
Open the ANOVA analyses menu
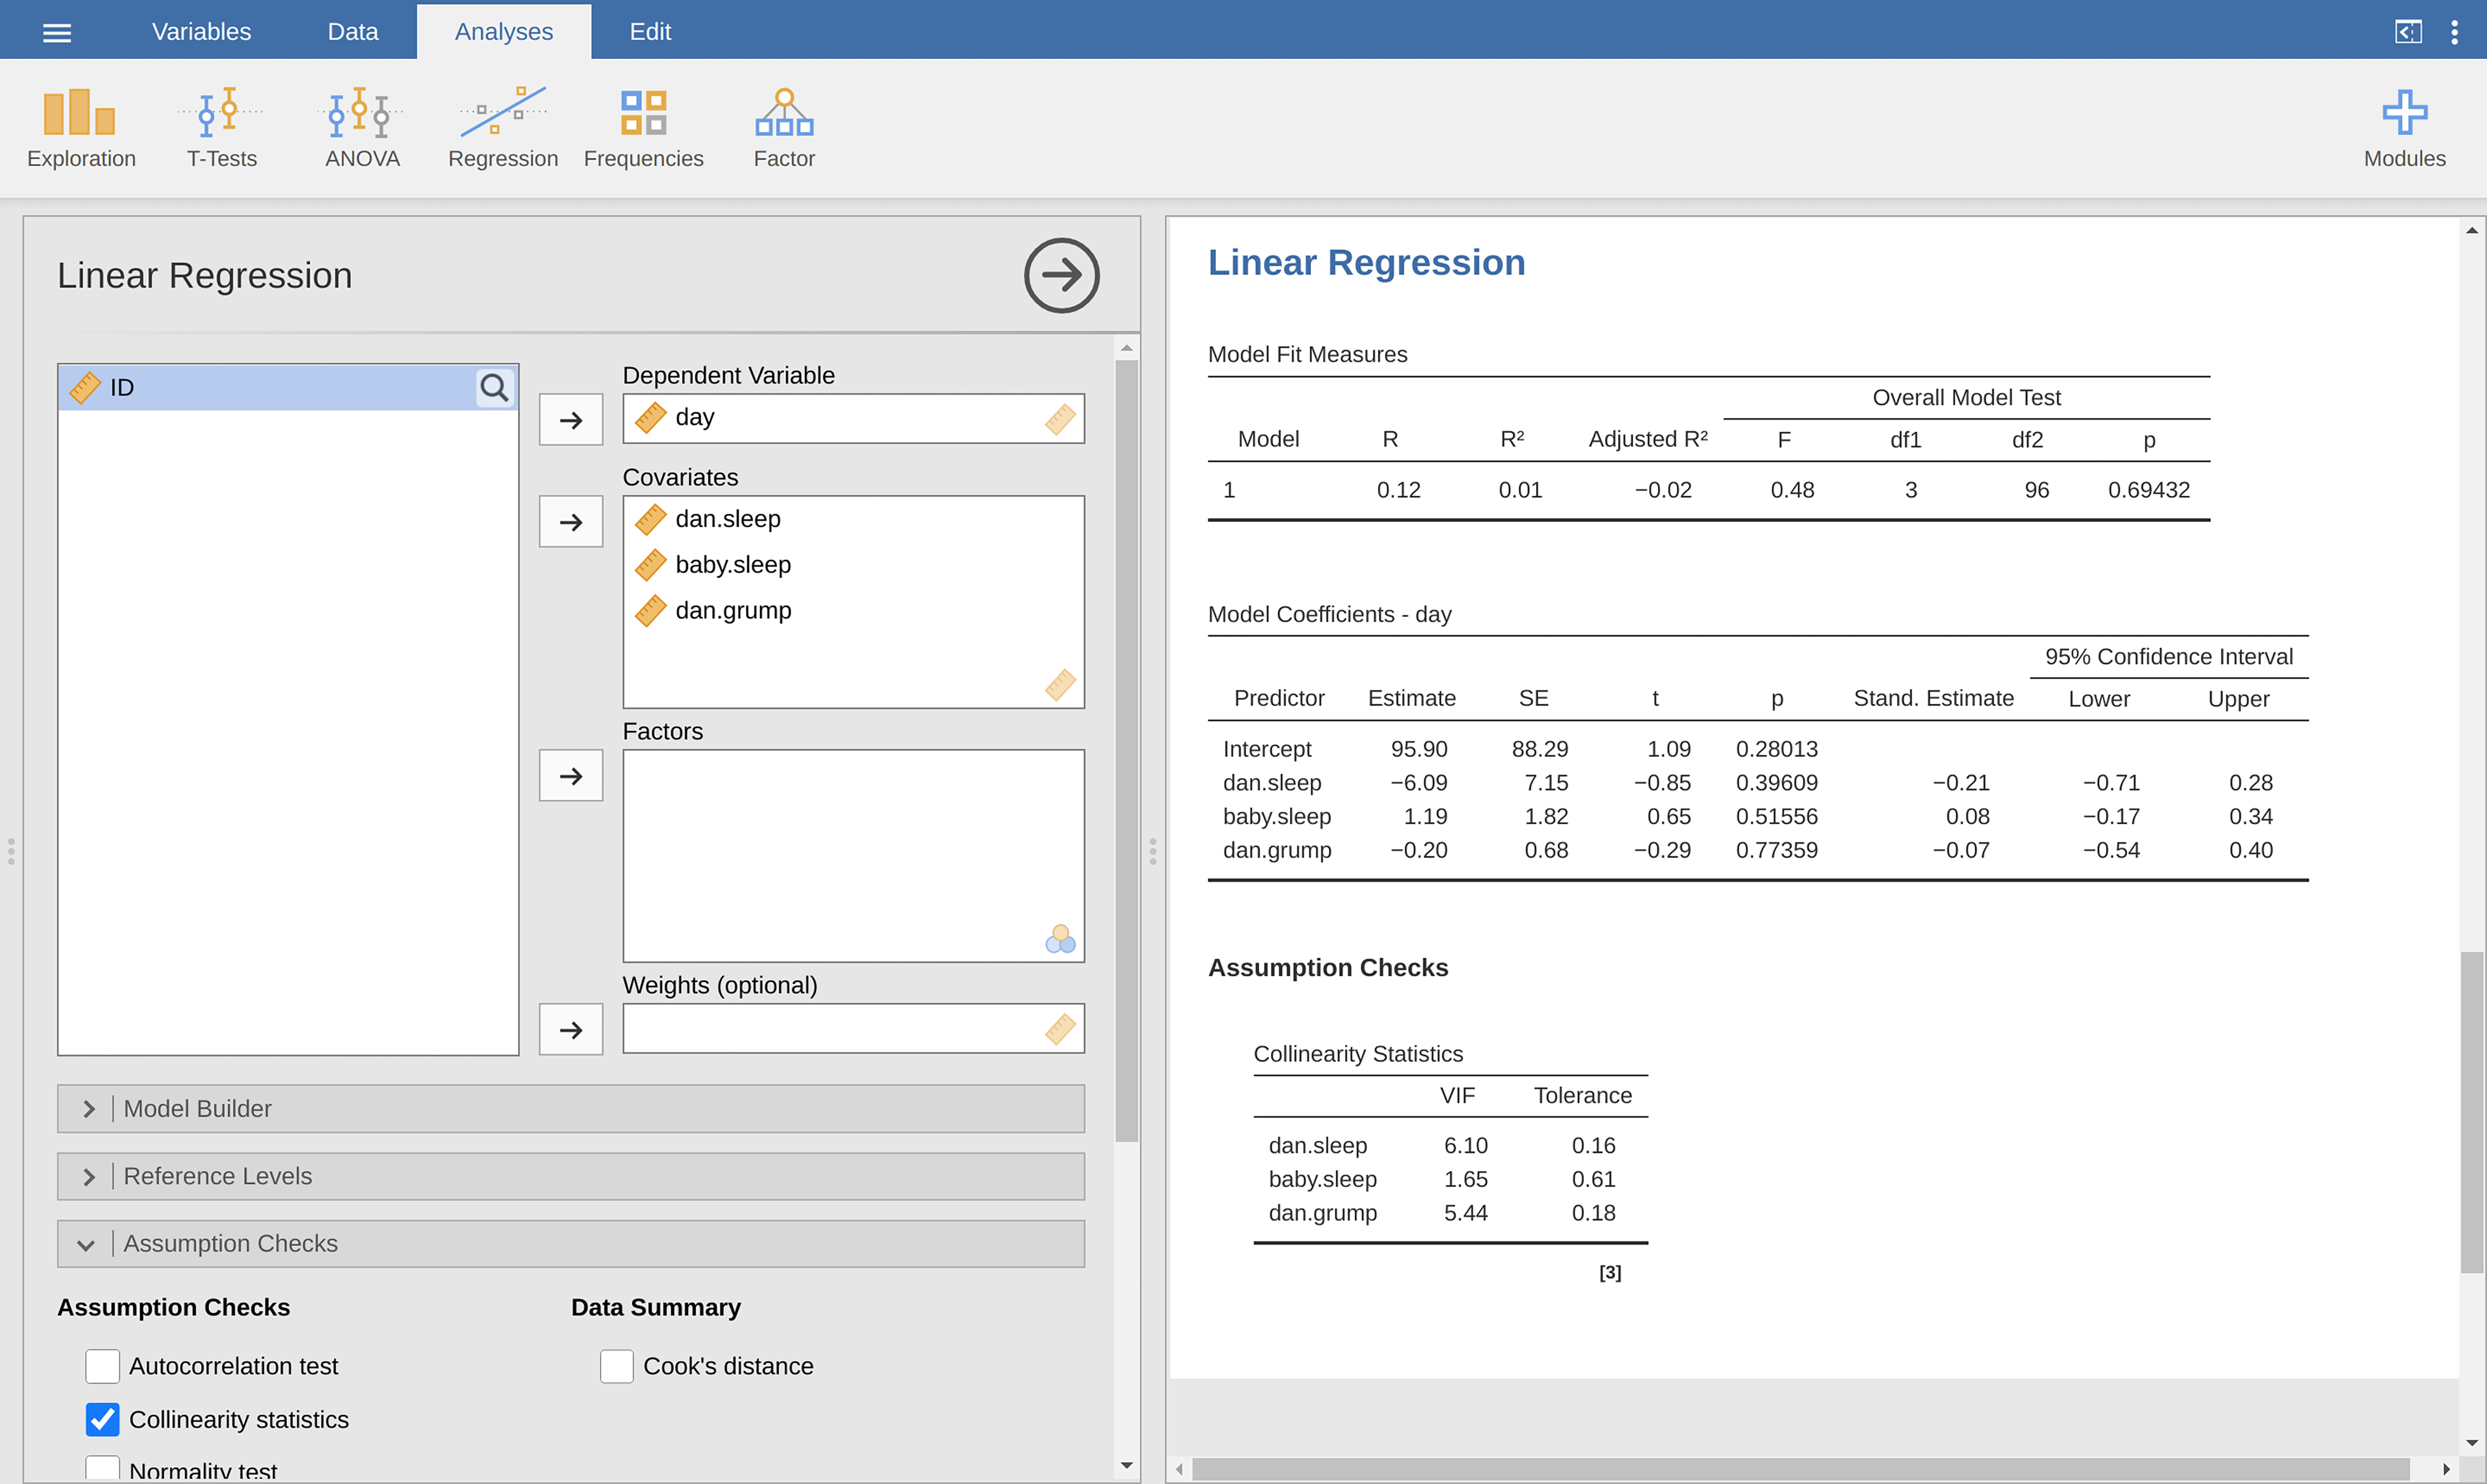[362, 128]
